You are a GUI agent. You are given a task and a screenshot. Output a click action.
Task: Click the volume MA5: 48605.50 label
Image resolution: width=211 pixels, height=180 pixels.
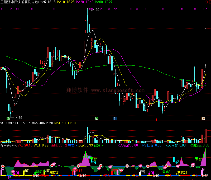coord(42,123)
